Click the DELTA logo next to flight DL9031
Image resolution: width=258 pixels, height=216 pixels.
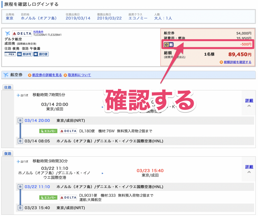pos(68,198)
